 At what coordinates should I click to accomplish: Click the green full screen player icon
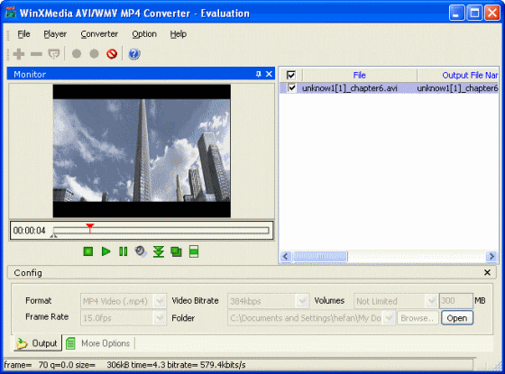pyautogui.click(x=194, y=251)
